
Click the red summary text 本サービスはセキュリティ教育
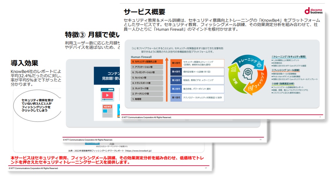[107, 160]
